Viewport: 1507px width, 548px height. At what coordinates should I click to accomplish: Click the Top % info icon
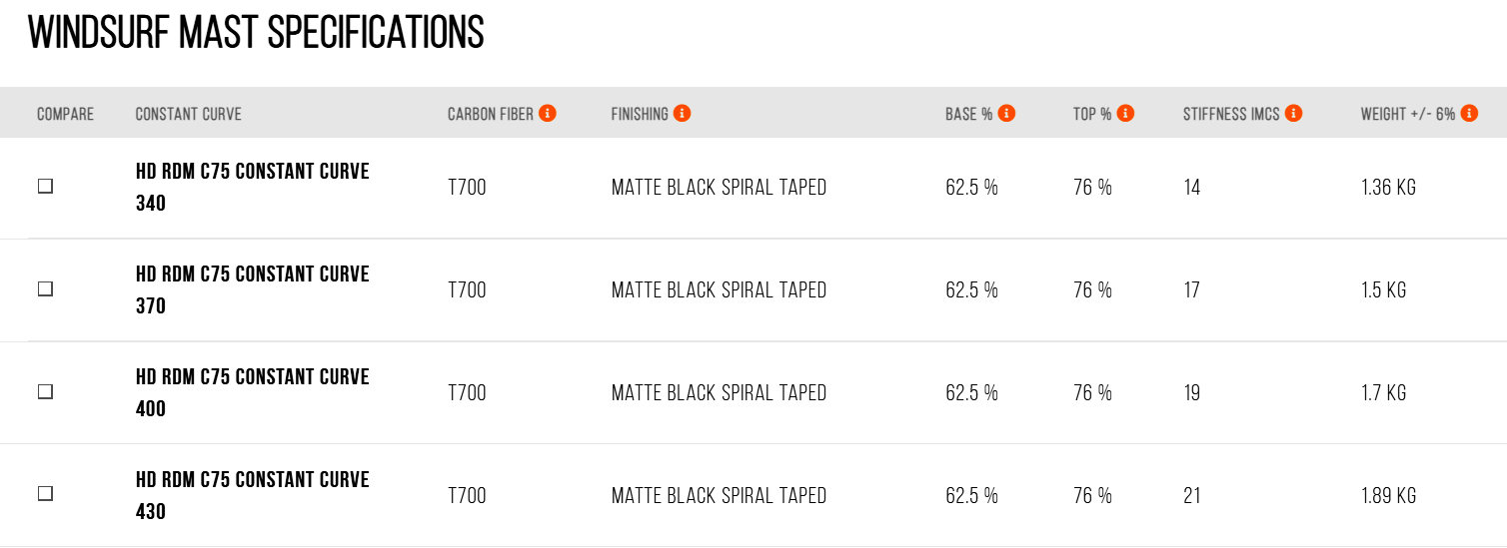1125,113
